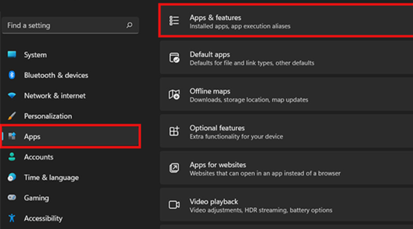Click the Bluetooth icon in sidebar
Viewport: 413px width, 229px height.
tap(12, 75)
